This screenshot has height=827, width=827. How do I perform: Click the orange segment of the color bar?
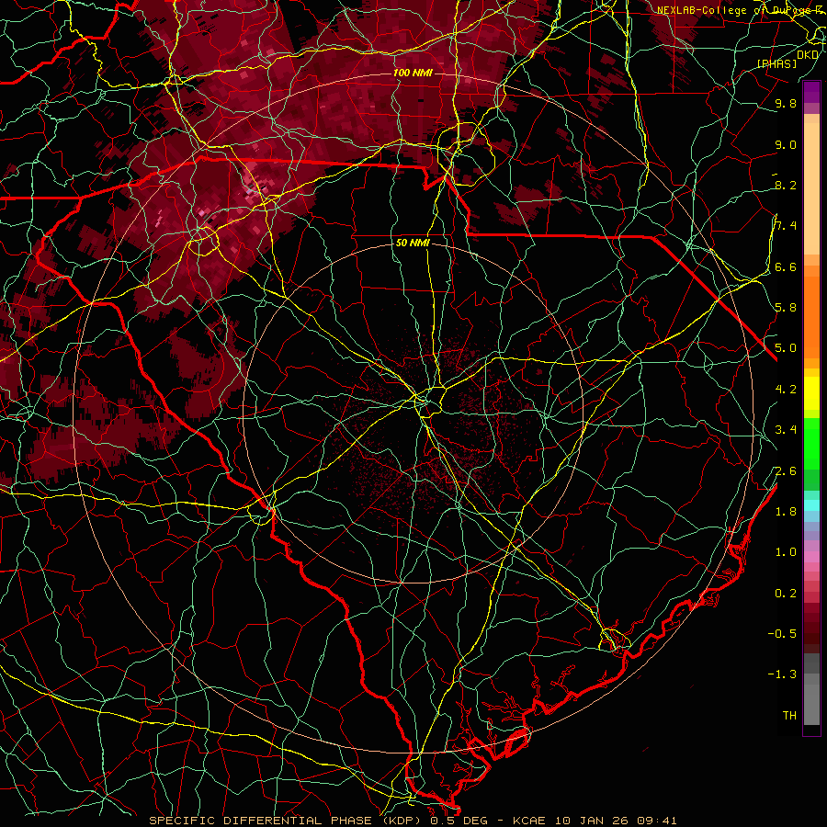point(811,316)
